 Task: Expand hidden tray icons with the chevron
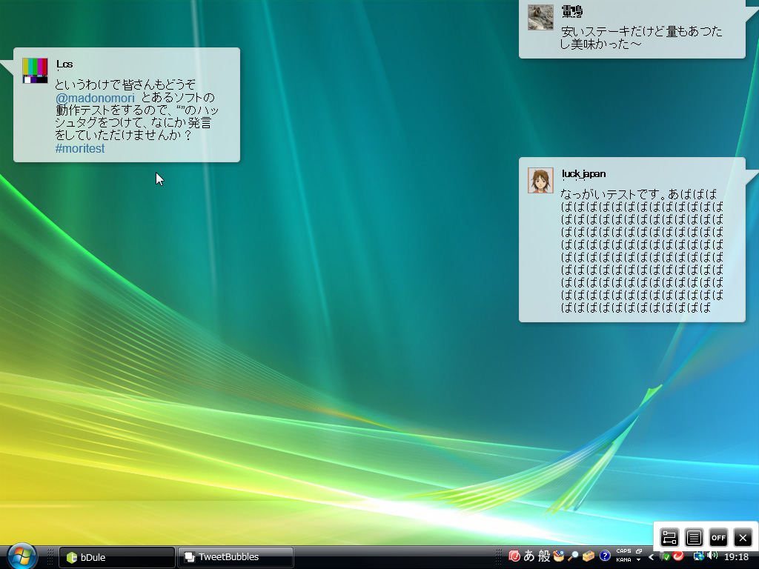pyautogui.click(x=651, y=556)
